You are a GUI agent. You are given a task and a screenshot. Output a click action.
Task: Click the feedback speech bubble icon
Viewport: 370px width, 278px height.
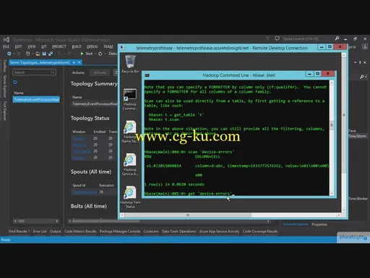(277, 38)
